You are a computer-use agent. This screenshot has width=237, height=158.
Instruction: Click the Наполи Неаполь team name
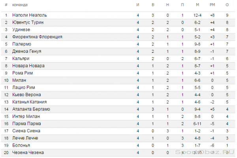30,15
